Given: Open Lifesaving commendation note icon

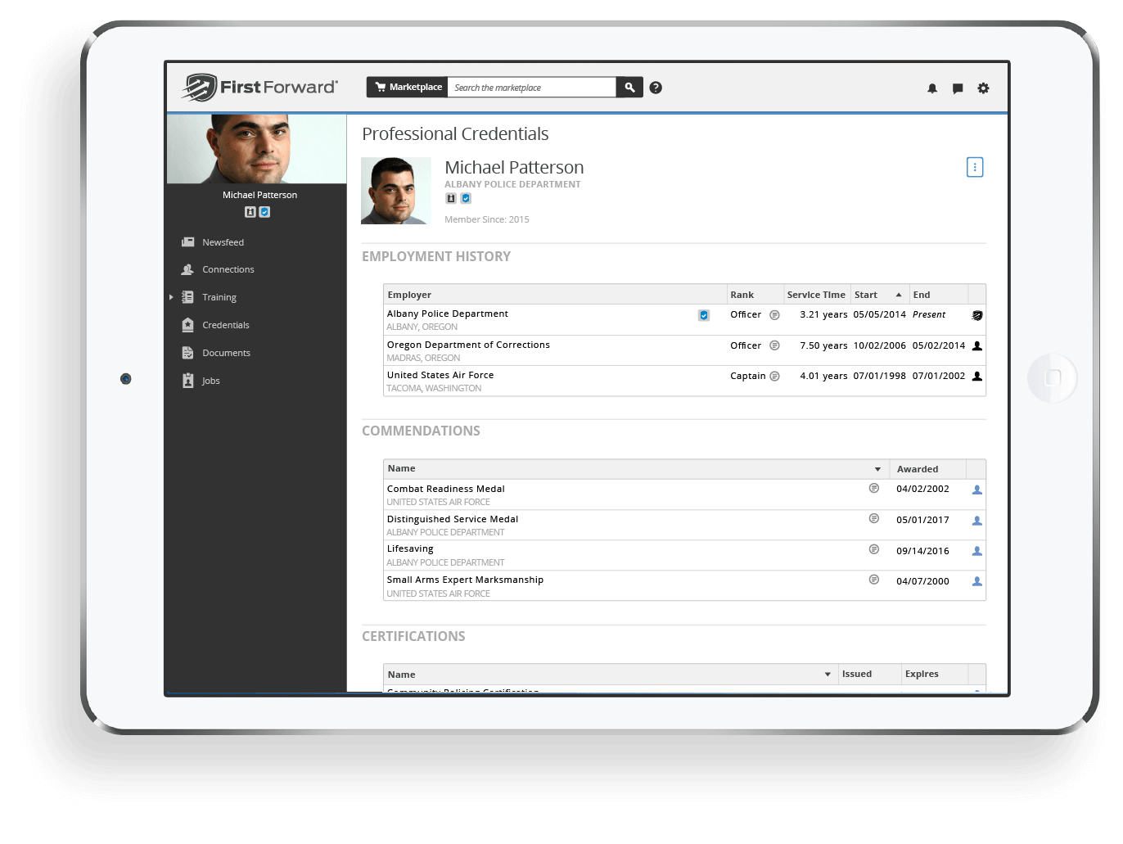Looking at the screenshot, I should (874, 549).
